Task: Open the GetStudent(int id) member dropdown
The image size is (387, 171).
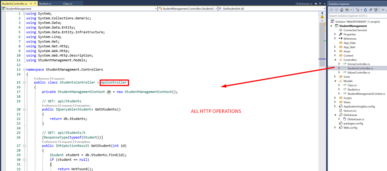Action: (x=269, y=8)
